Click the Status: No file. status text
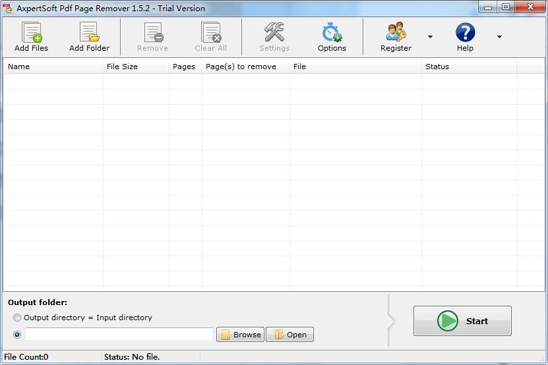Image resolution: width=548 pixels, height=365 pixels. [132, 357]
